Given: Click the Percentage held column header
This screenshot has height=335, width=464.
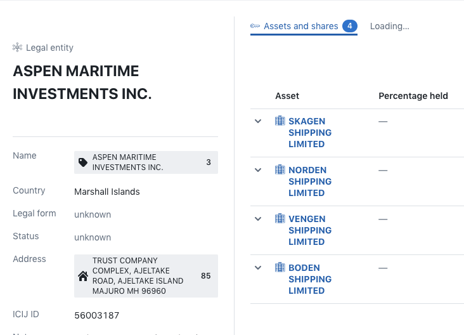Looking at the screenshot, I should pyautogui.click(x=413, y=96).
